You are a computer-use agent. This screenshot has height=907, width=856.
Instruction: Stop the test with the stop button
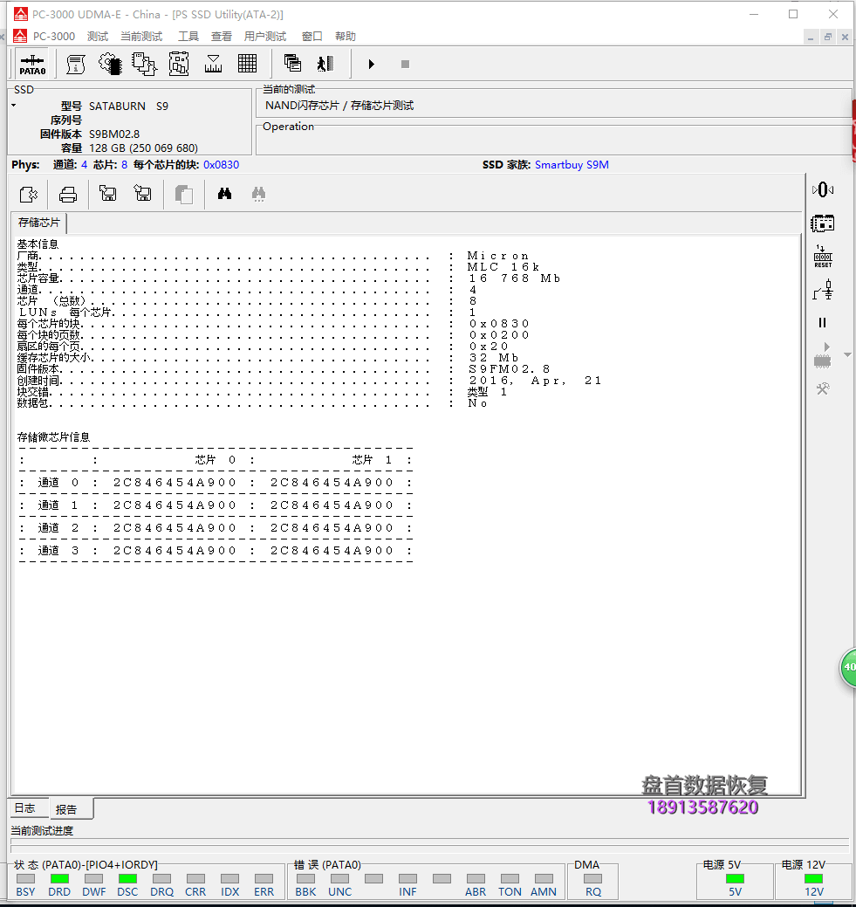(x=405, y=65)
